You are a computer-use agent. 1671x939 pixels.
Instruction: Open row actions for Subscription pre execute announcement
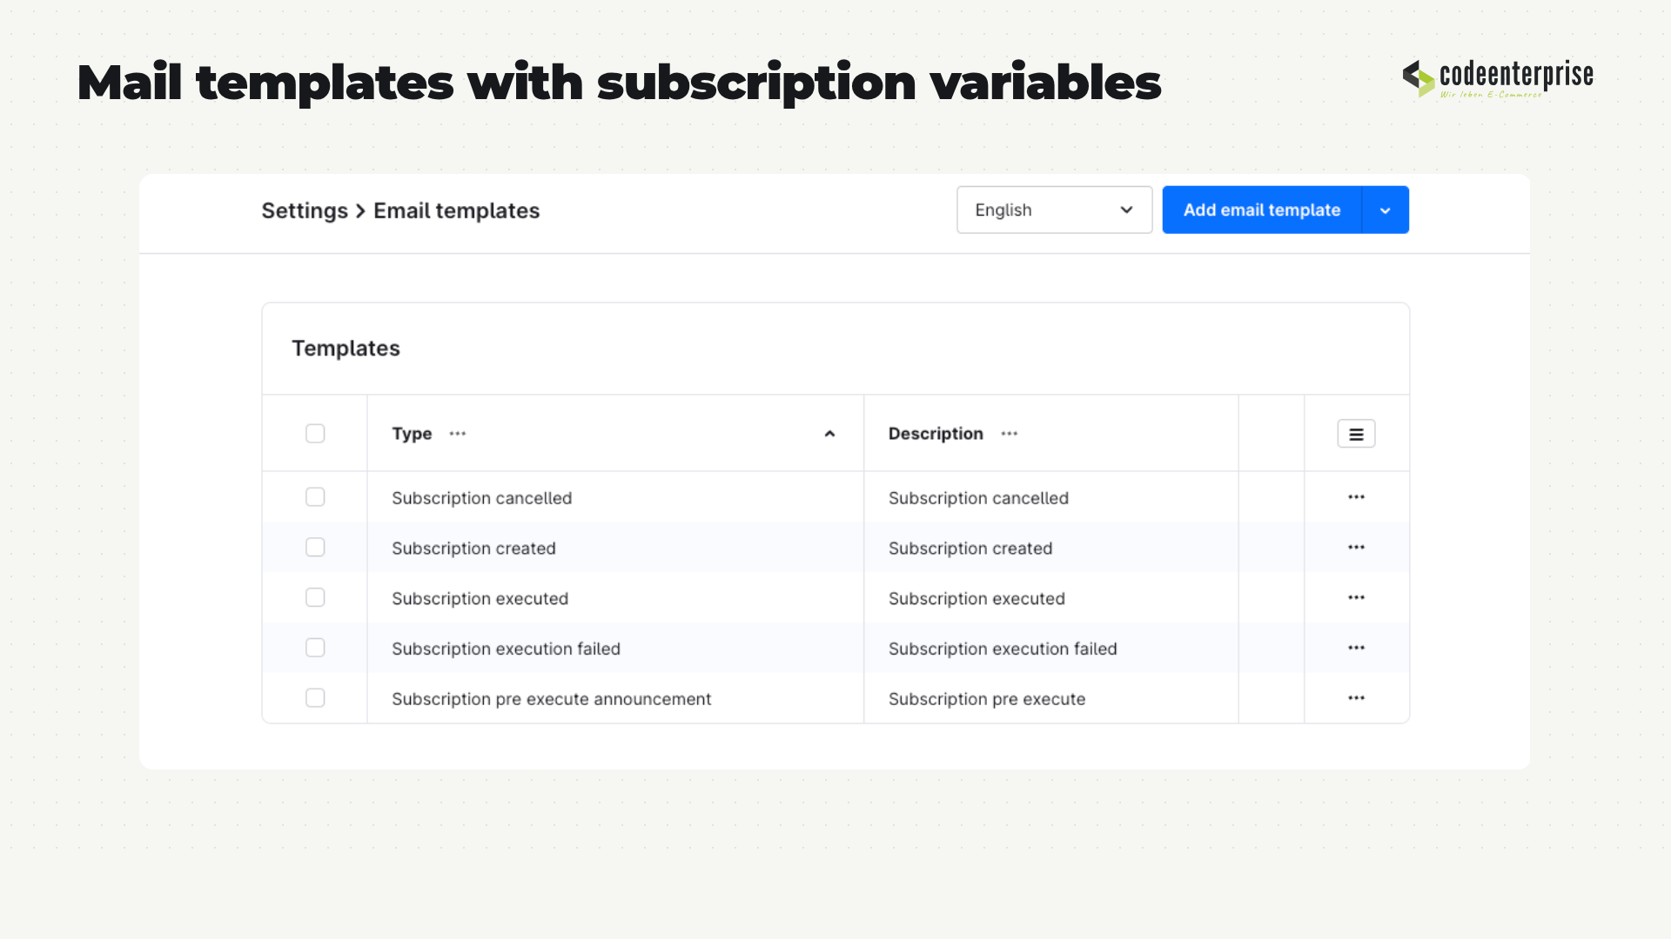tap(1356, 698)
